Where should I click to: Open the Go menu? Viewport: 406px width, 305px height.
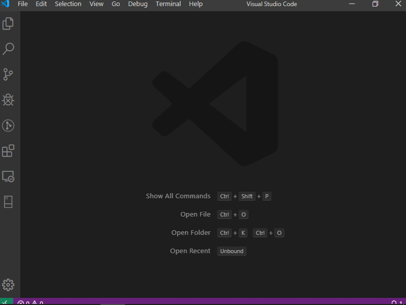116,4
